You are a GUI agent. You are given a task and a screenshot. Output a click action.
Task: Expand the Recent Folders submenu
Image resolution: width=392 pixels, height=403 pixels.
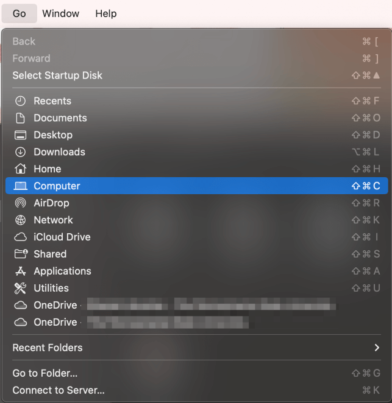click(197, 348)
